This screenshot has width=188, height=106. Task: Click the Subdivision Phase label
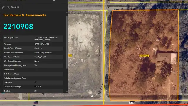click(x=12, y=74)
